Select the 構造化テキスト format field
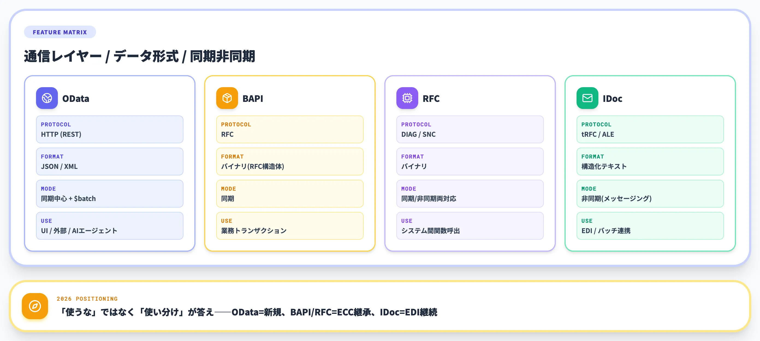This screenshot has width=760, height=341. coord(650,161)
